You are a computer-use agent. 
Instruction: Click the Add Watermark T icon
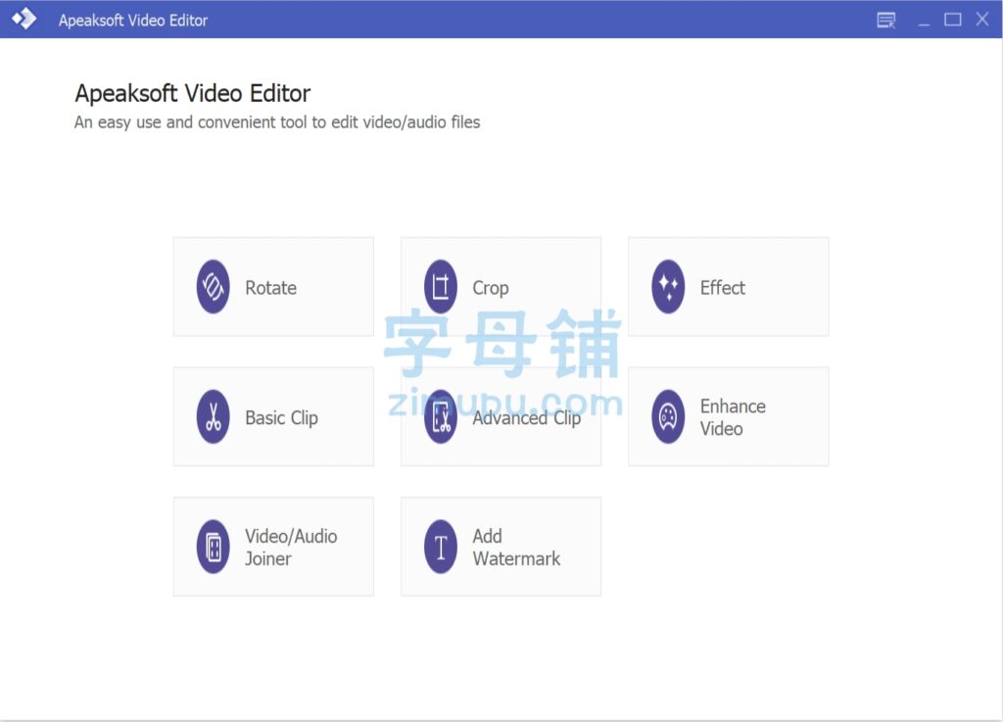(441, 547)
